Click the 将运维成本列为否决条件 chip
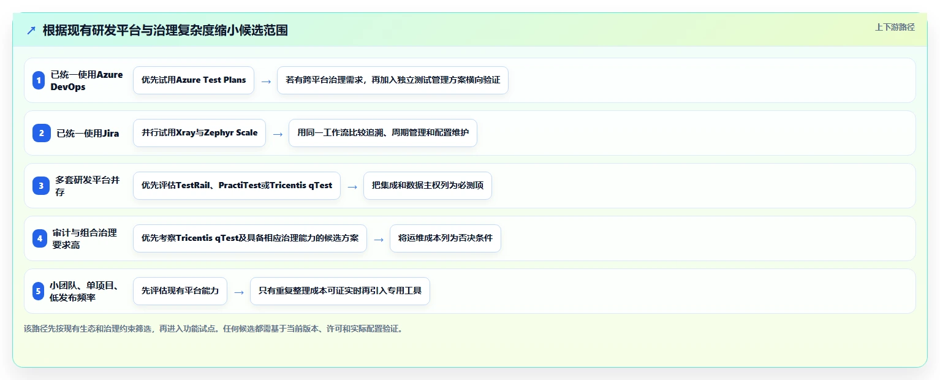Screen dimensions: 940x380 coord(445,238)
